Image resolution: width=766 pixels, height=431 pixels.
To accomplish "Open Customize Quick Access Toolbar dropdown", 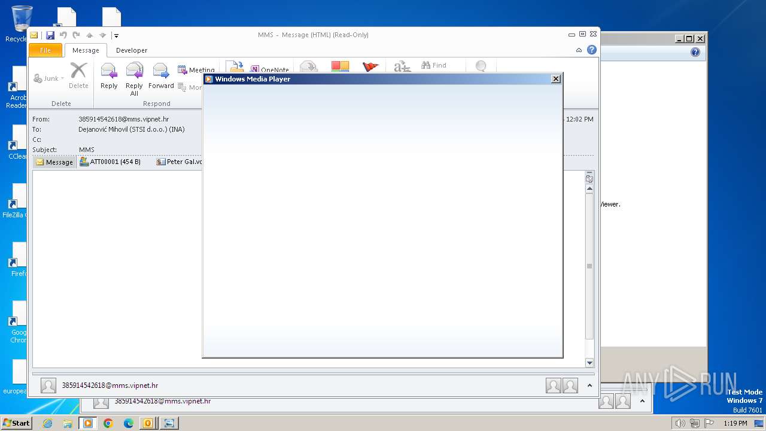I will coord(116,36).
